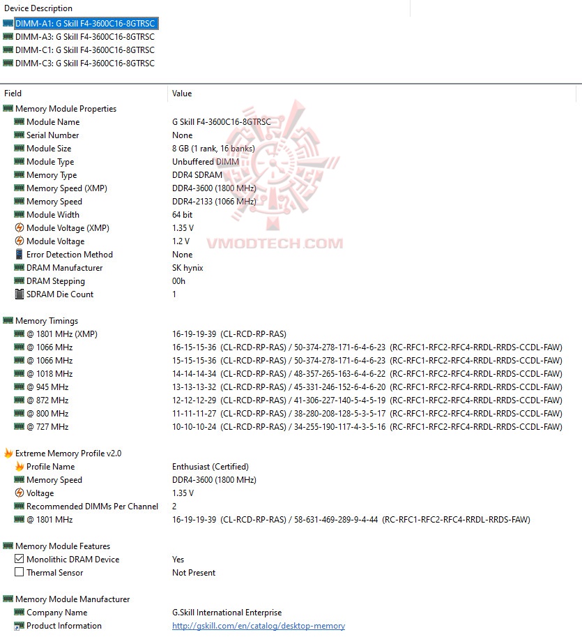Click the DIMM-A3 memory chip icon
The width and height of the screenshot is (582, 637).
point(8,36)
